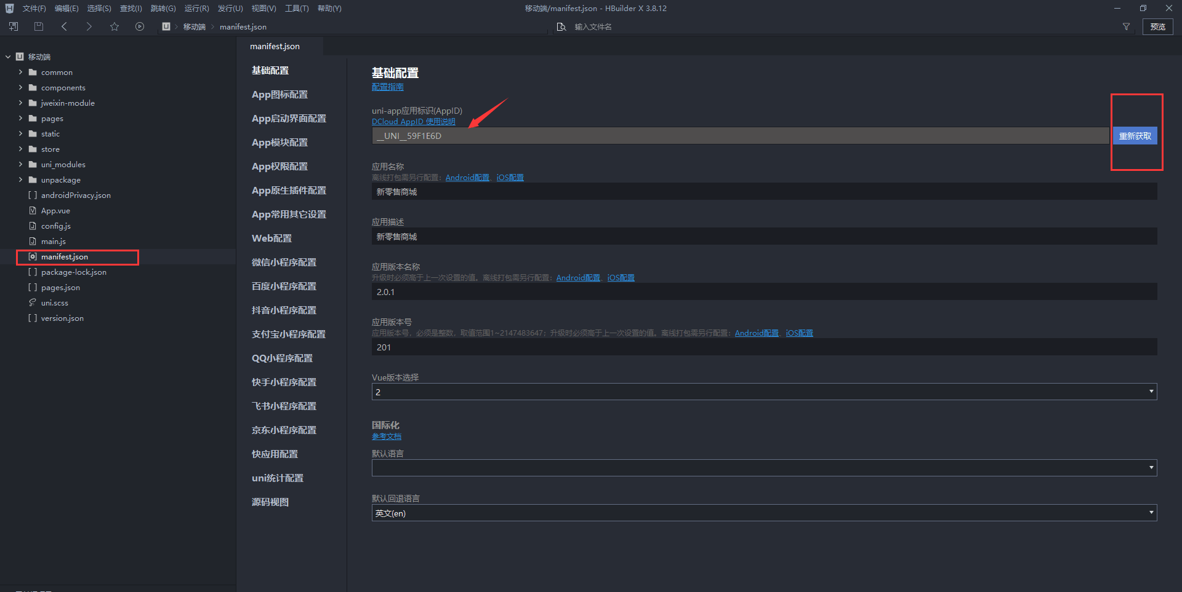Click the 重新获取 button
The width and height of the screenshot is (1182, 592).
[x=1135, y=136]
